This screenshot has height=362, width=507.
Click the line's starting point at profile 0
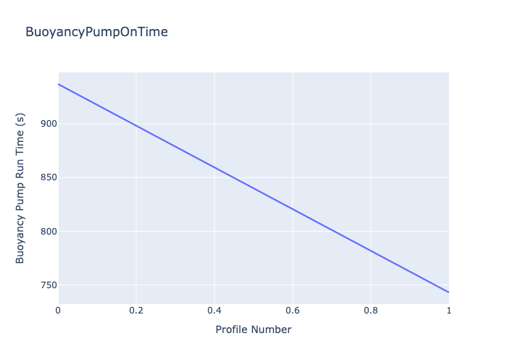(59, 84)
